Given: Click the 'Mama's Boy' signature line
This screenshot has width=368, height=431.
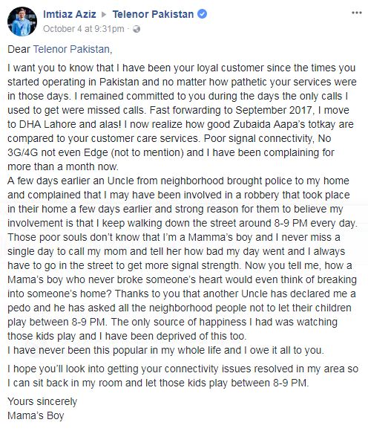Looking at the screenshot, I should coord(36,415).
